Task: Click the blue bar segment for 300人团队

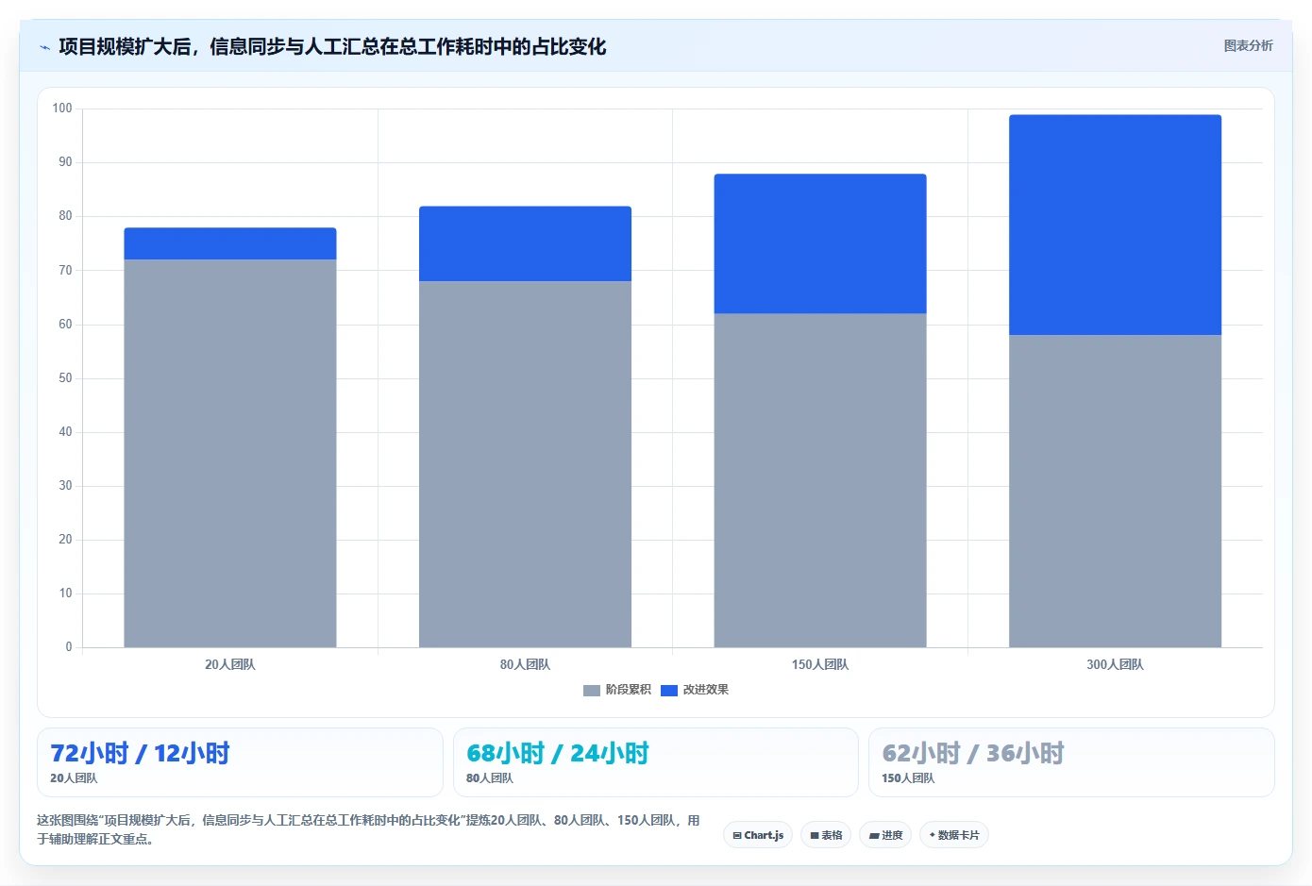Action: (1115, 225)
